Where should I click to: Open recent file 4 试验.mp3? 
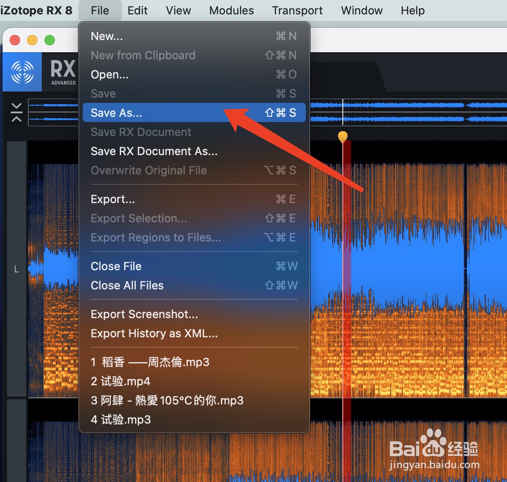194,420
